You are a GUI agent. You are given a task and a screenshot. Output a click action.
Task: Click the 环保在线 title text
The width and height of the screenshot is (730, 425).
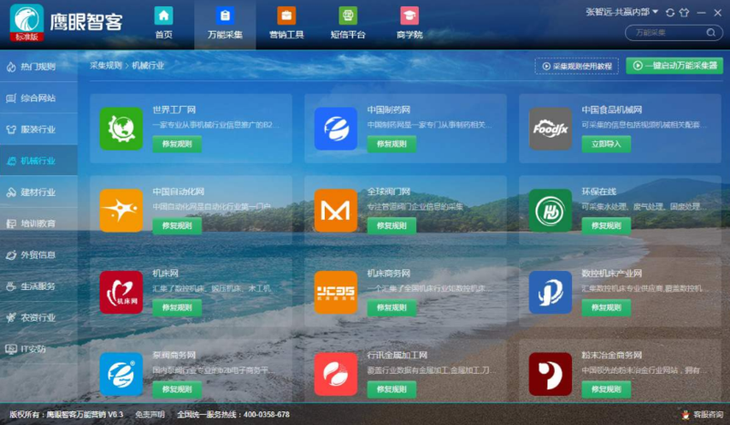pos(599,192)
